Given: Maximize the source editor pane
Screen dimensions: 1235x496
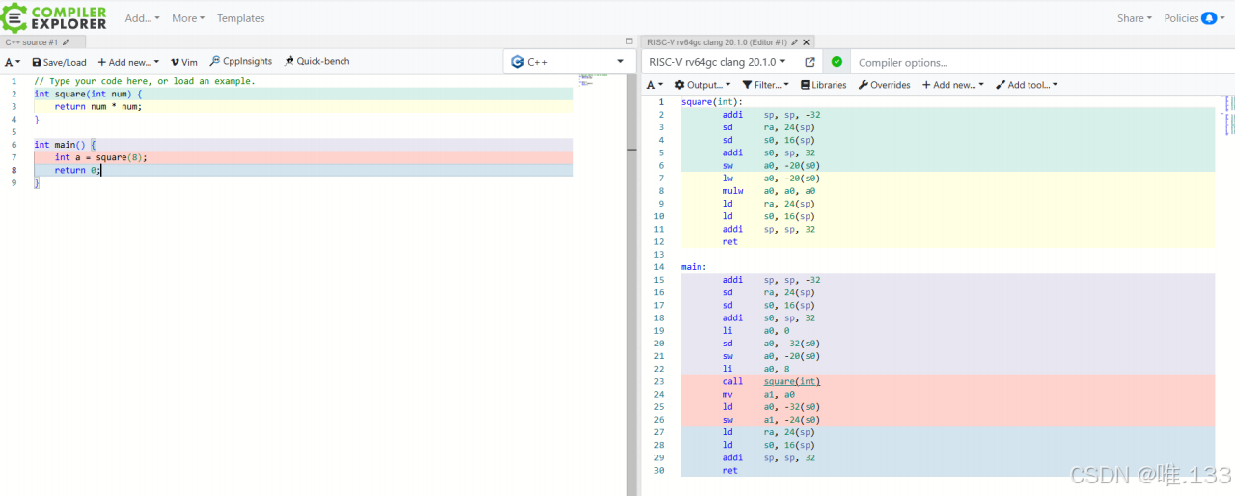Looking at the screenshot, I should [x=628, y=41].
